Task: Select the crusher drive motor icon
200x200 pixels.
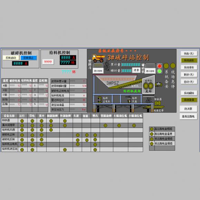Action: (159, 84)
